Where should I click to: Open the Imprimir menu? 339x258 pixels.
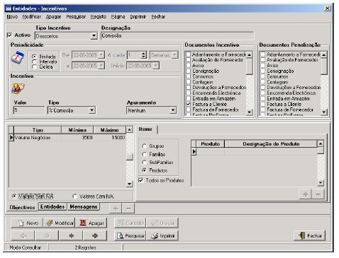[x=138, y=17]
